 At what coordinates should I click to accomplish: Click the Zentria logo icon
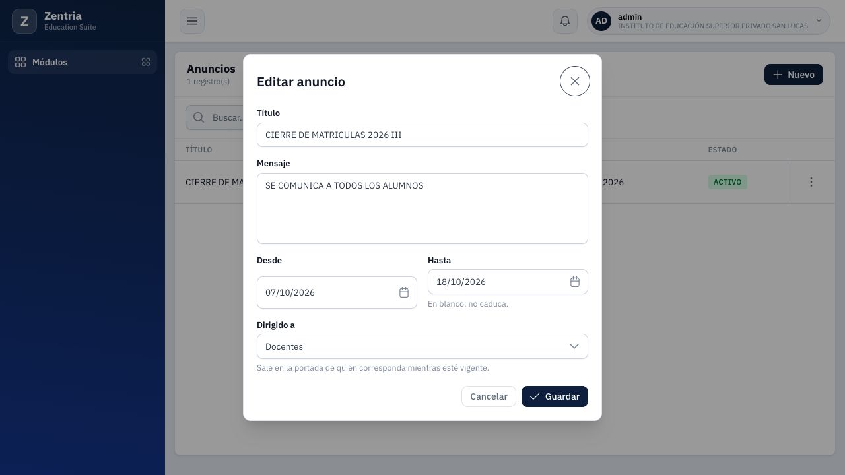pyautogui.click(x=24, y=21)
